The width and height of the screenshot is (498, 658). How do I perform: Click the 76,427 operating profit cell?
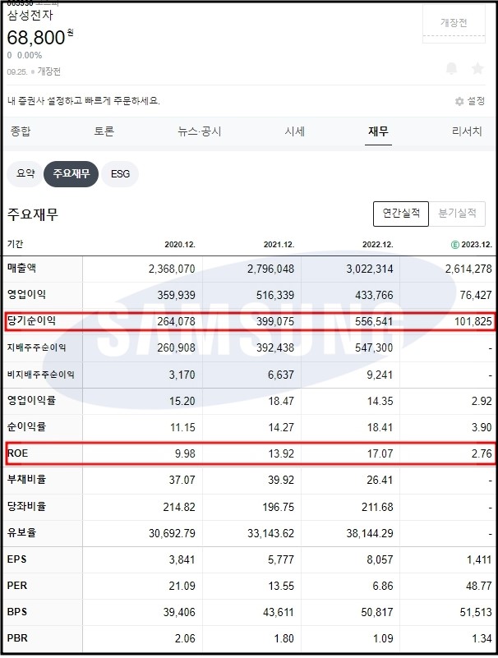(x=476, y=295)
